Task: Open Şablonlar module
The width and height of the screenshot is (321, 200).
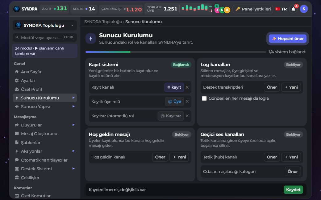Action: [45, 142]
